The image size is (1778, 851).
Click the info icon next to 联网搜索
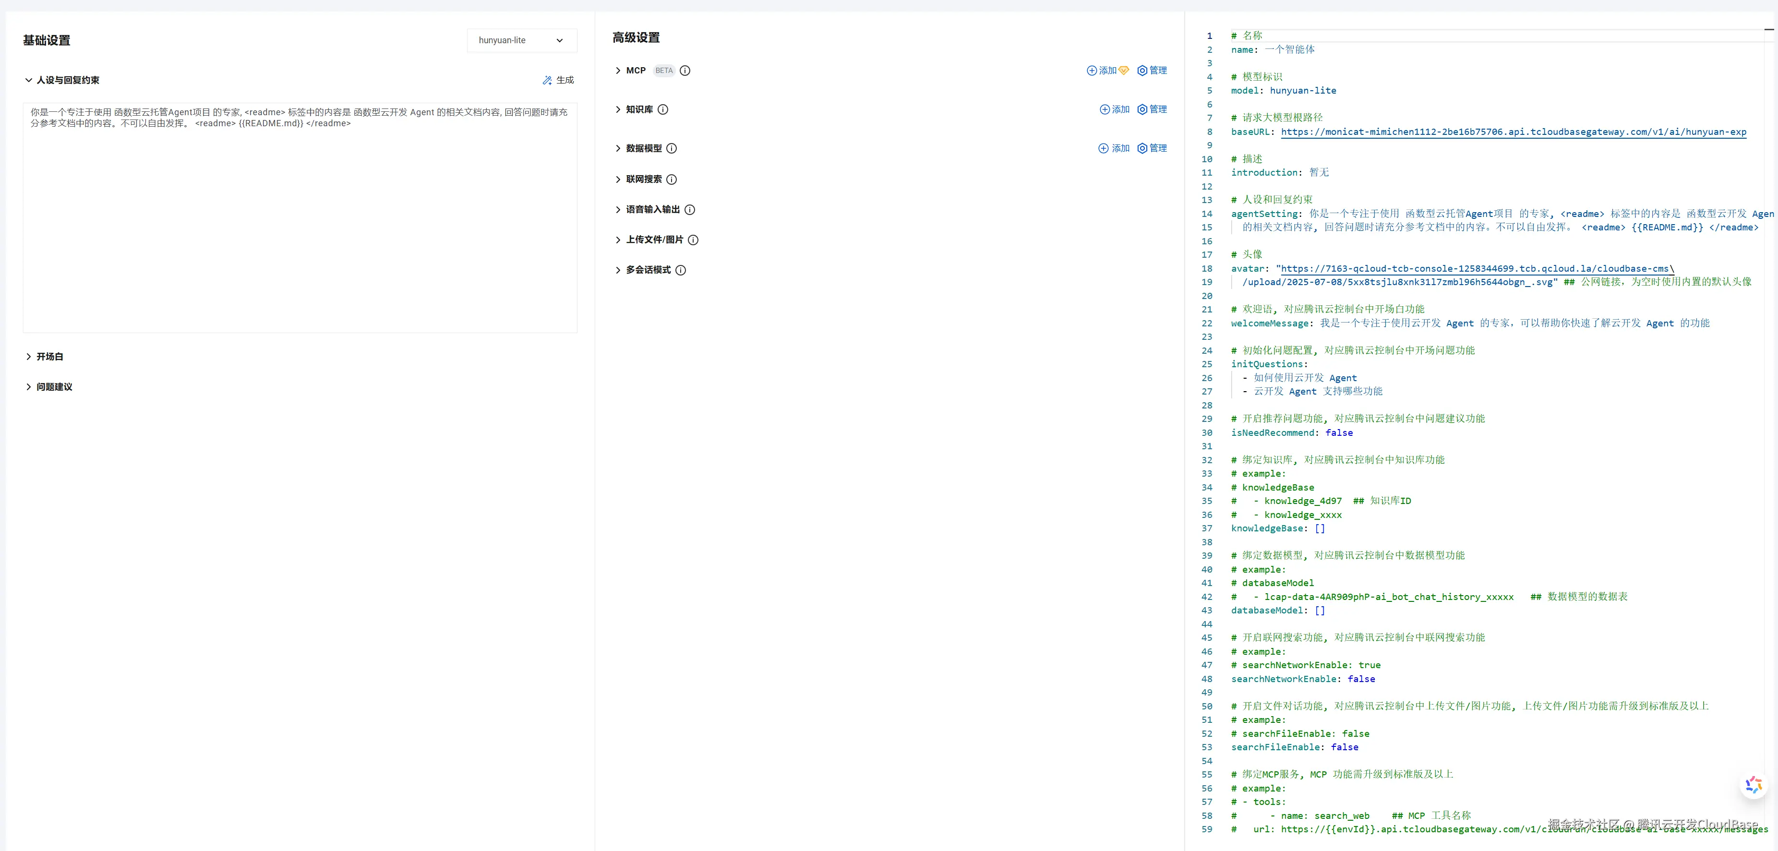[673, 180]
